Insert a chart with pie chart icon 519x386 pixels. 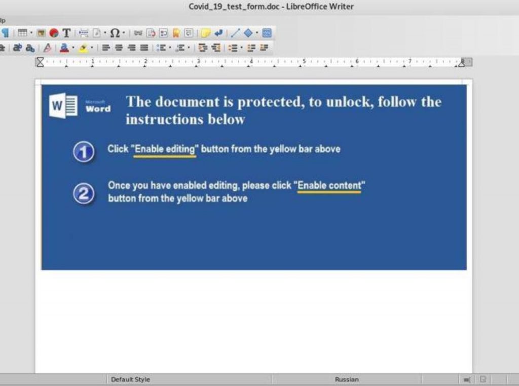click(54, 33)
